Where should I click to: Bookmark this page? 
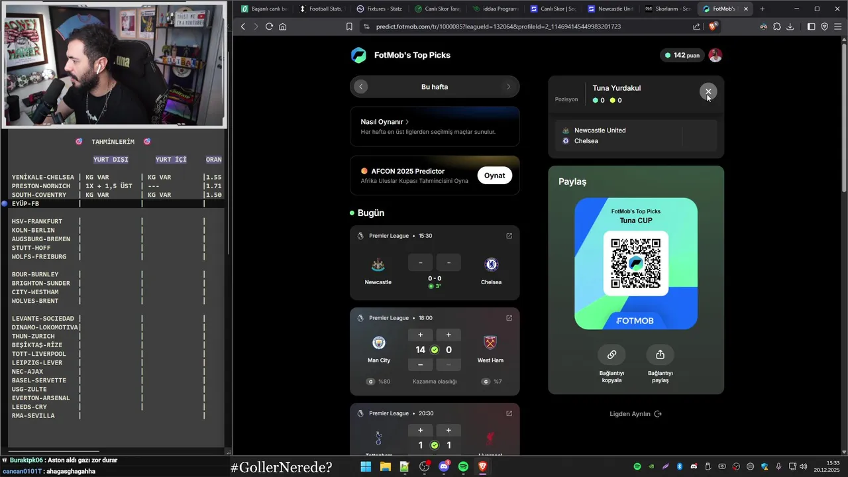349,26
